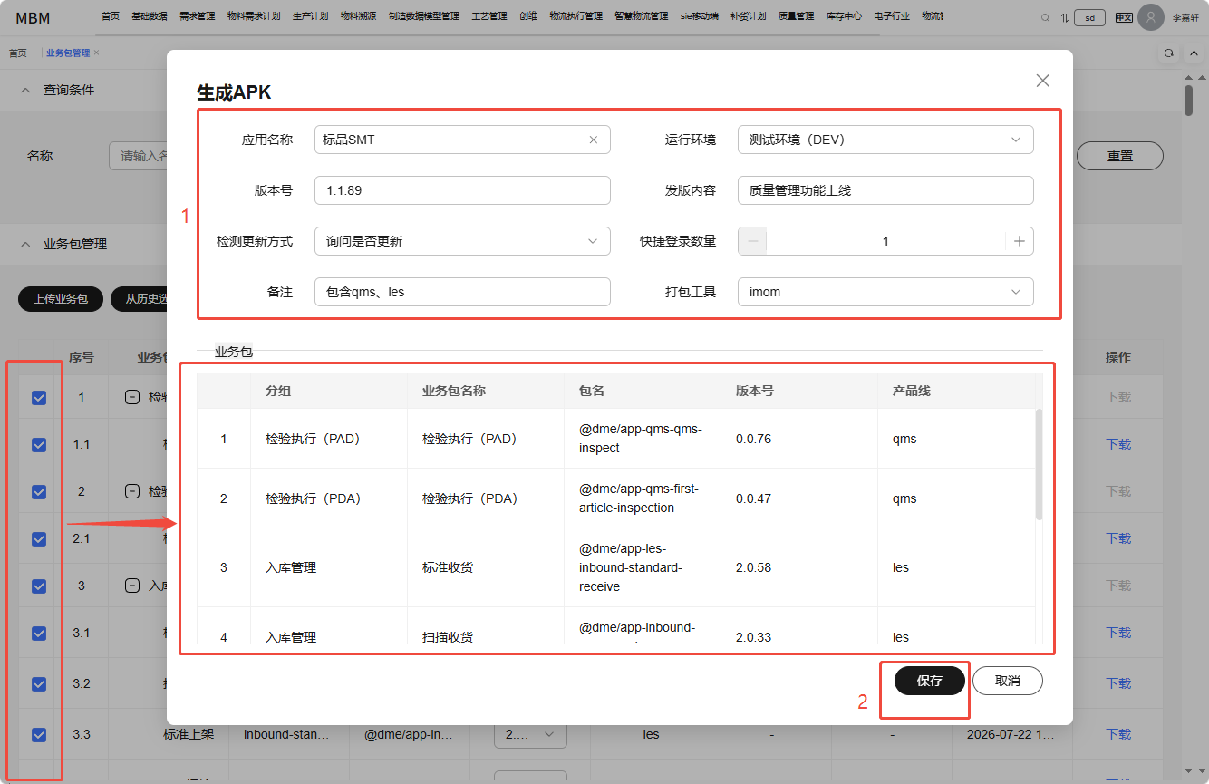
Task: Focus the 发版内容 input field
Action: 885,190
